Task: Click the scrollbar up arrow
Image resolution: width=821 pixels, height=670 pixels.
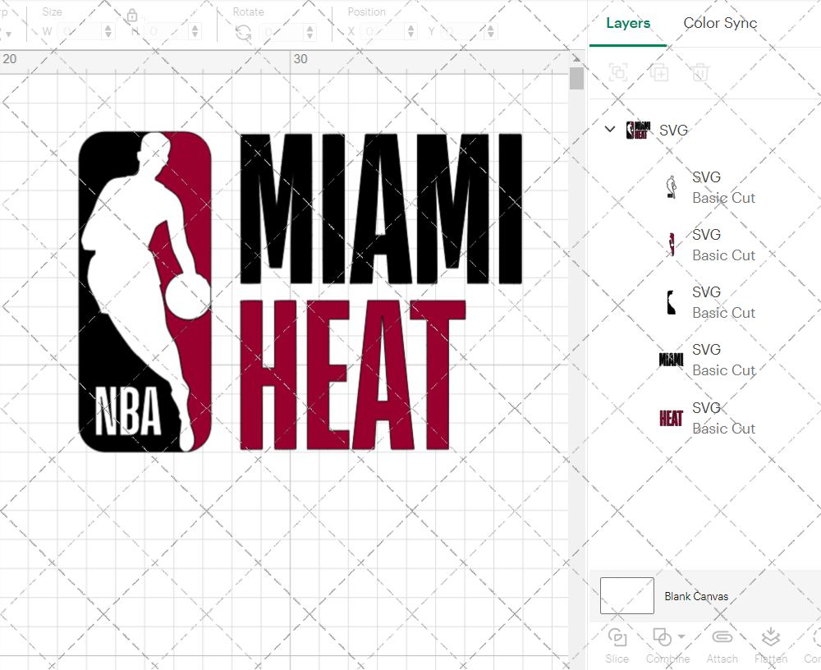Action: (576, 58)
